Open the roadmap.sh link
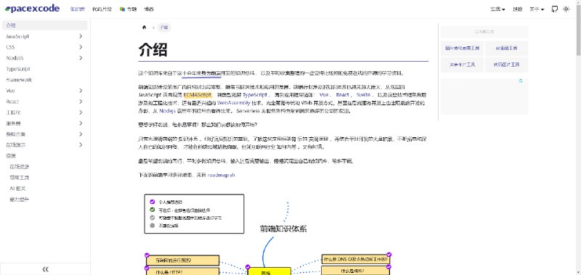Screen dimensions: 581x275 222,175
